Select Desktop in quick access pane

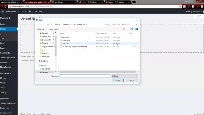click(45, 33)
